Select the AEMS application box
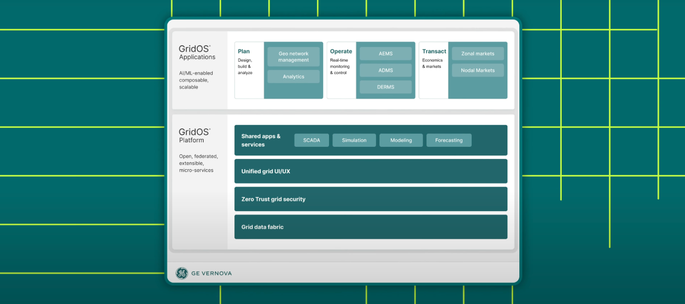Viewport: 685px width, 304px height. (x=386, y=54)
